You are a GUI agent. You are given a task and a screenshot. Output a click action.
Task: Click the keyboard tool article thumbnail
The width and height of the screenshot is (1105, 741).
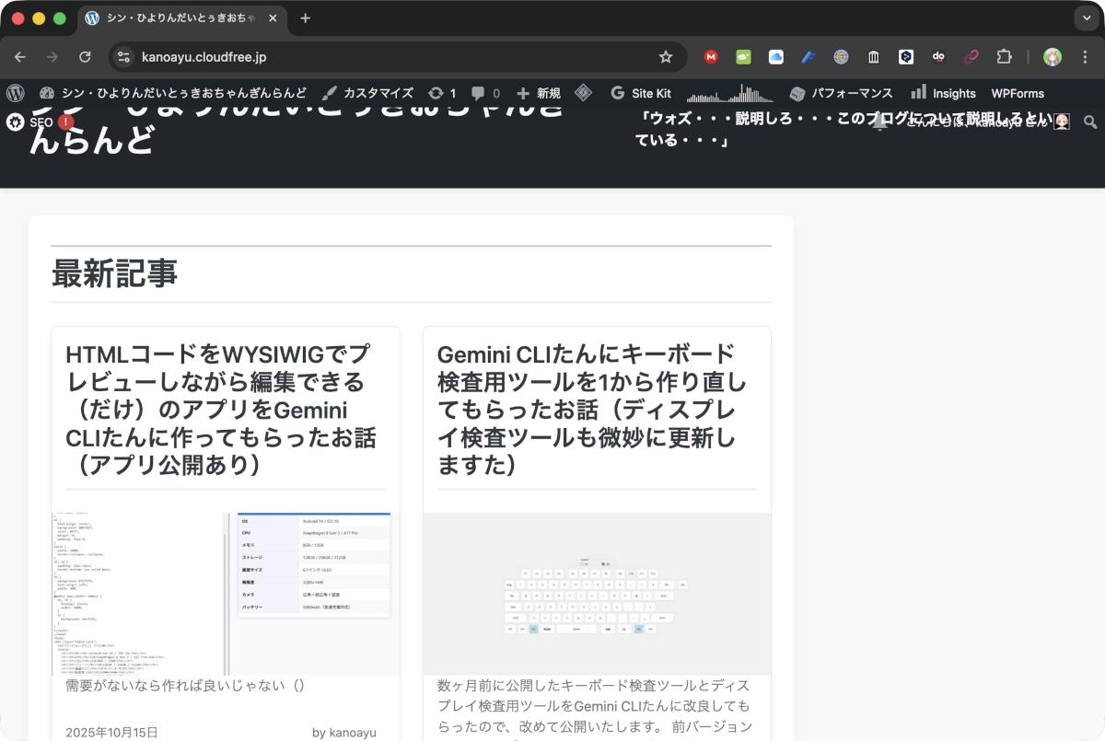[x=597, y=594]
